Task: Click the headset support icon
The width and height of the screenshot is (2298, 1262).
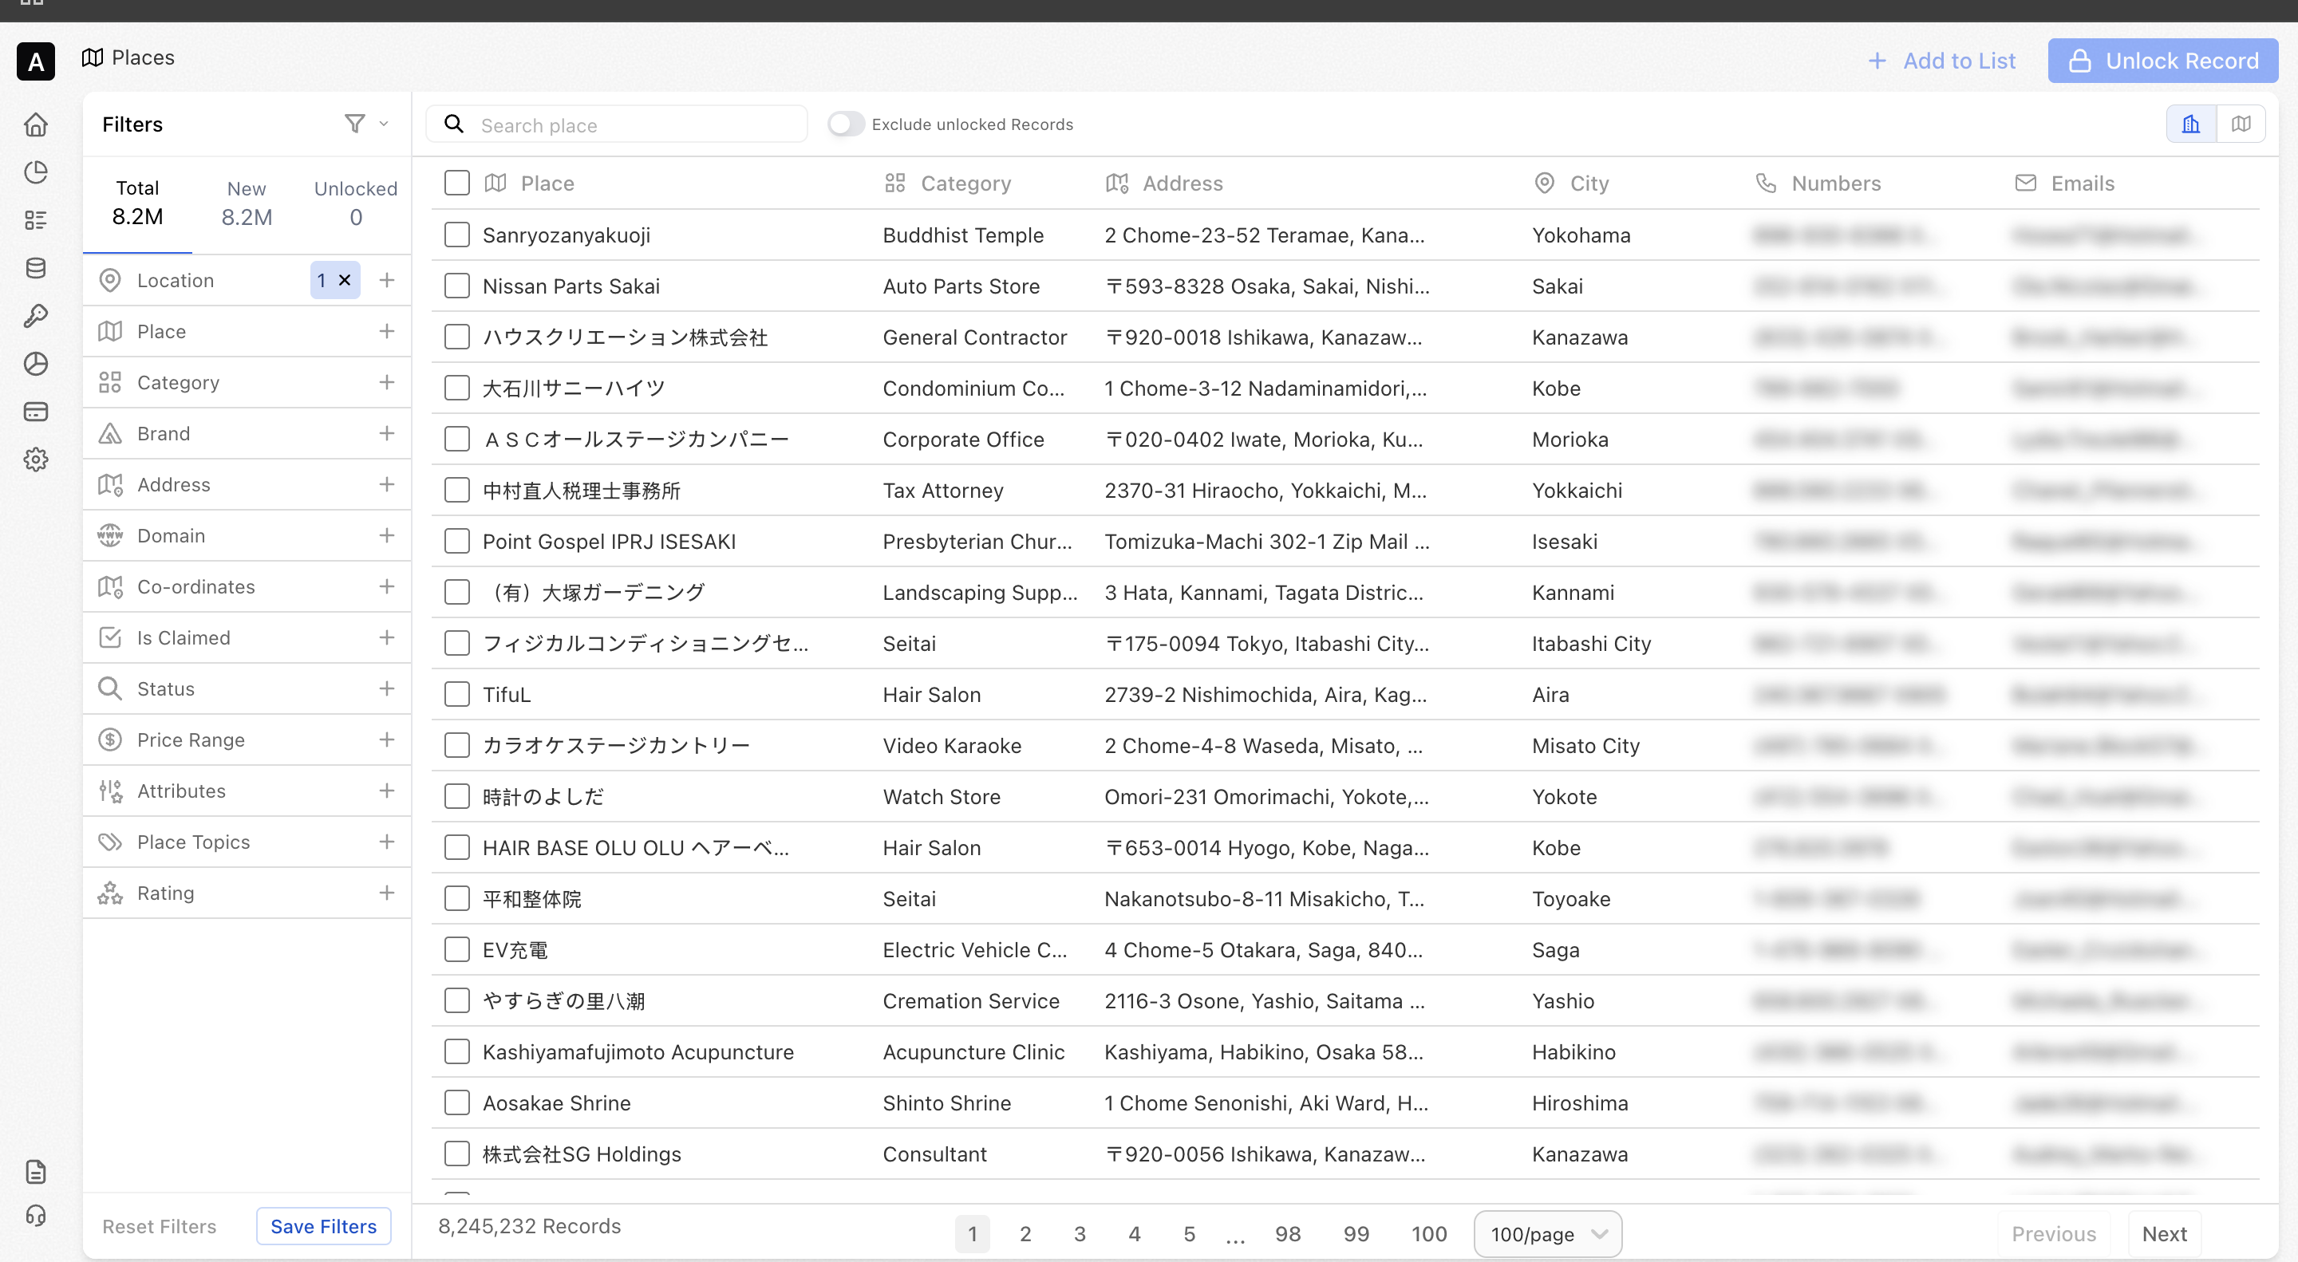Action: 36,1216
